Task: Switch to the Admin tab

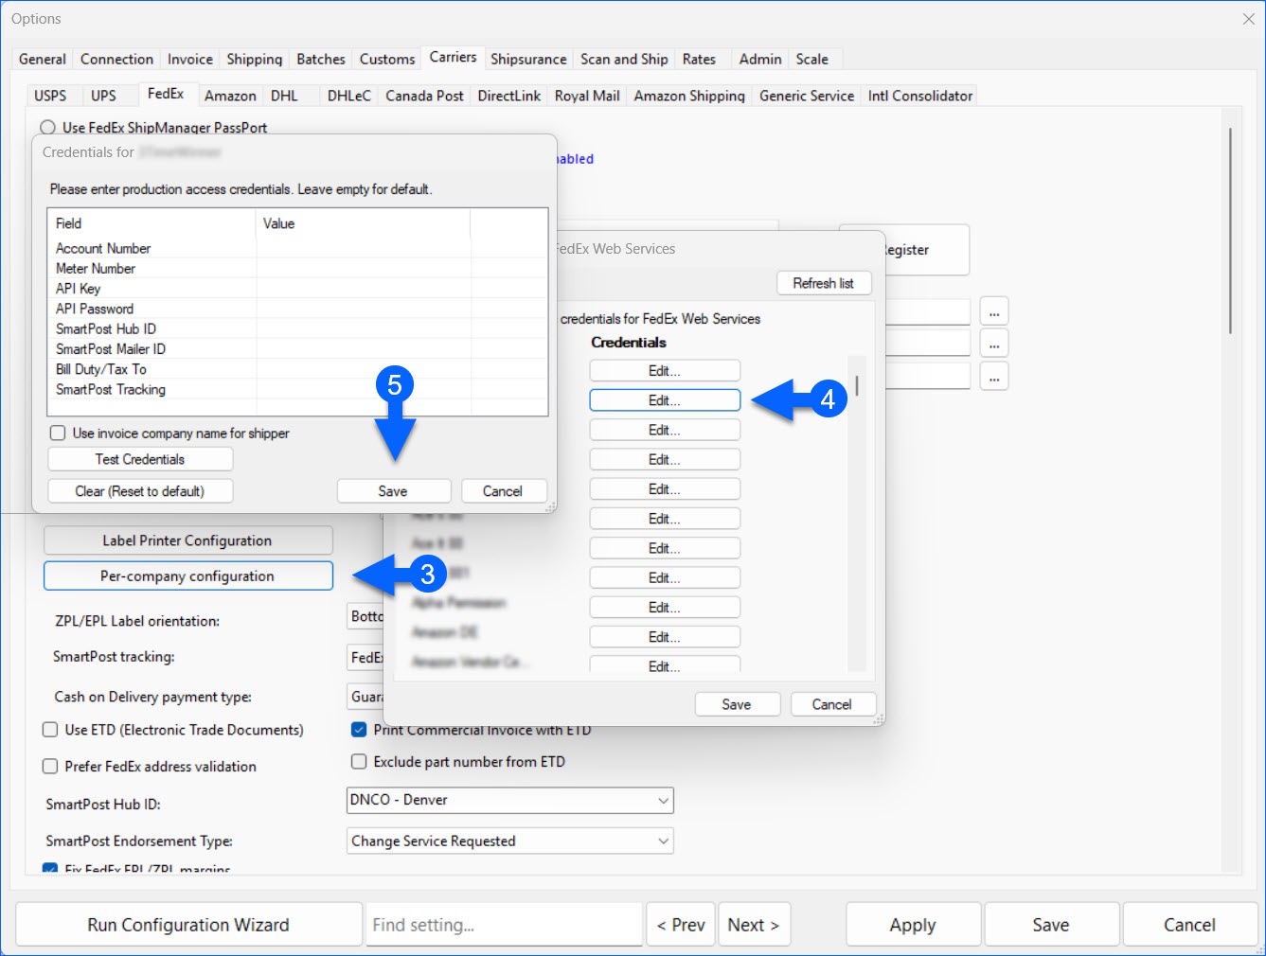Action: tap(760, 59)
